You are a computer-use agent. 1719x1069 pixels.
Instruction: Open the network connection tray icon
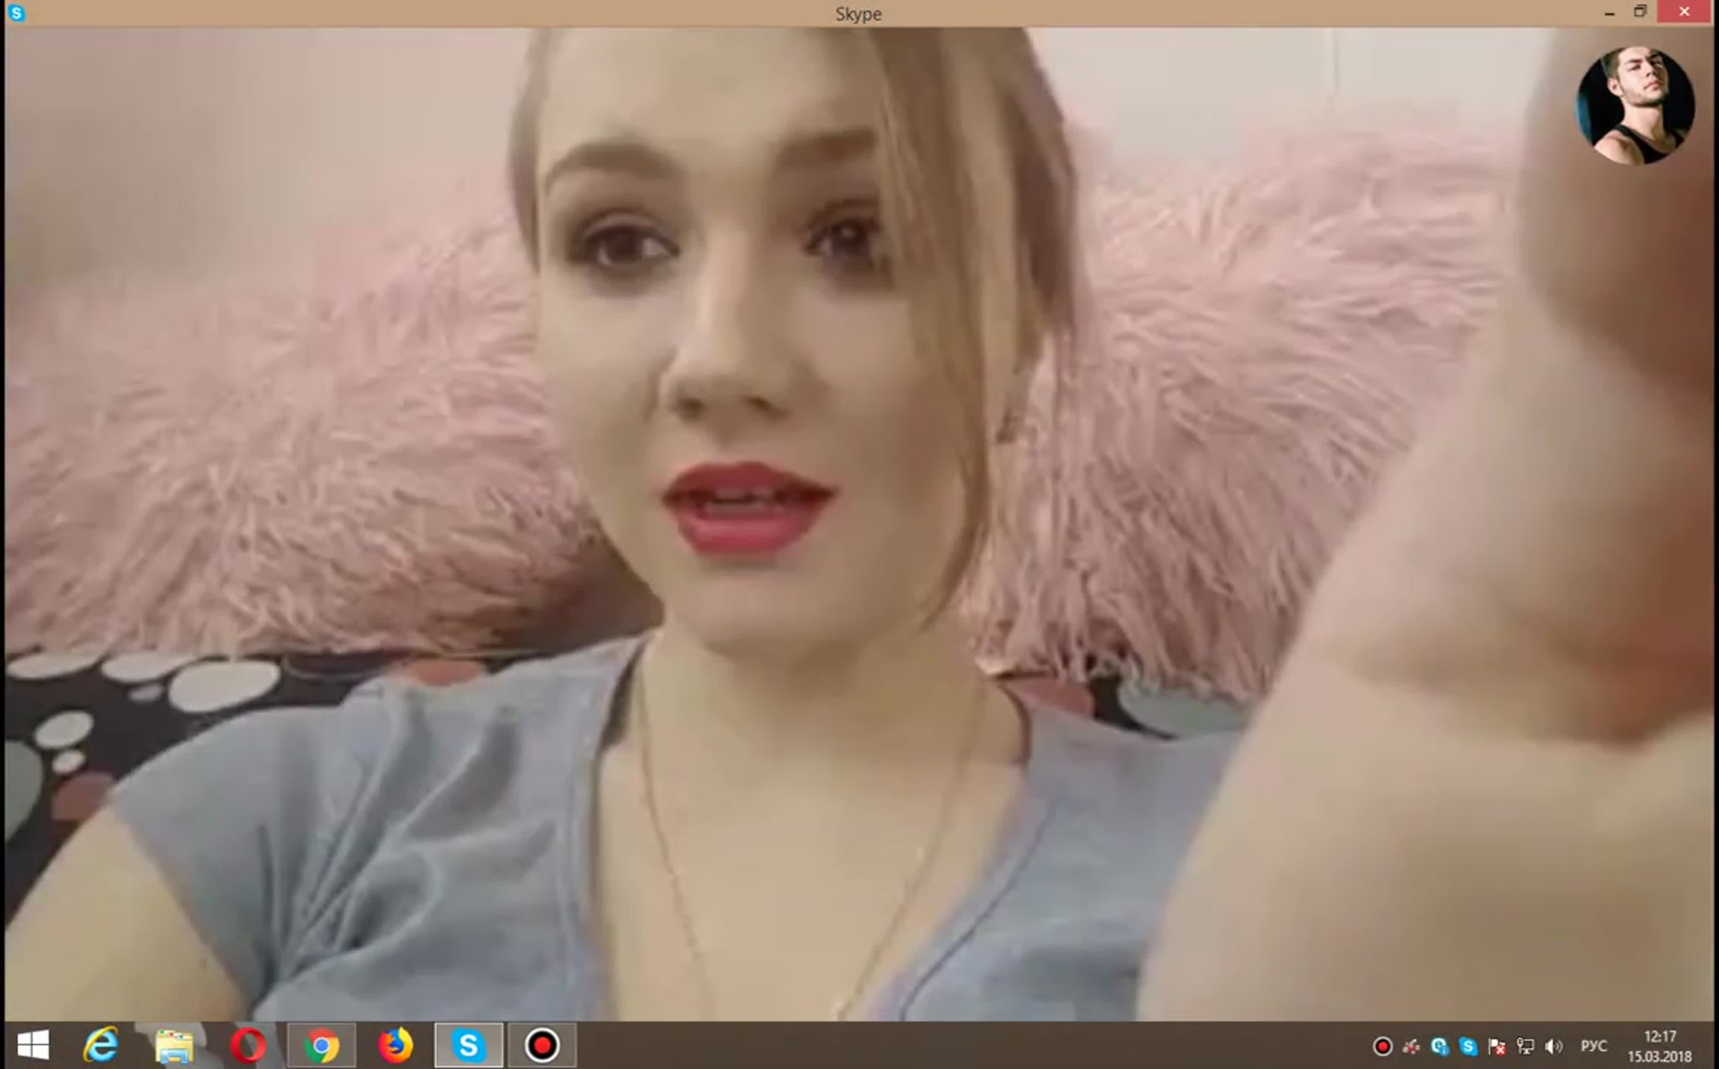tap(1526, 1045)
